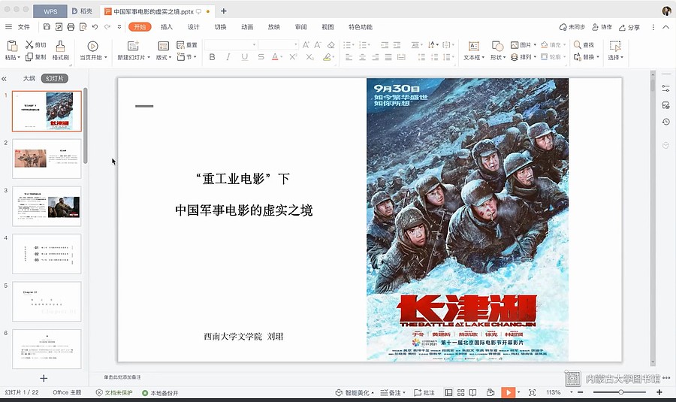
Task: Toggle justify text alignment
Action: click(388, 57)
